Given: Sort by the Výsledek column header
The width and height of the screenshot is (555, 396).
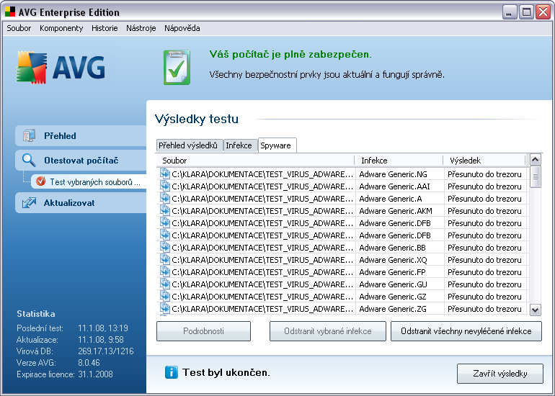Looking at the screenshot, I should pos(484,161).
